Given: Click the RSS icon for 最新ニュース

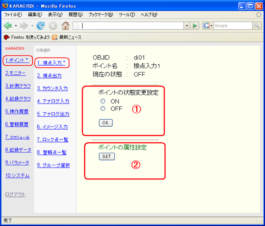Looking at the screenshot, I should point(55,37).
